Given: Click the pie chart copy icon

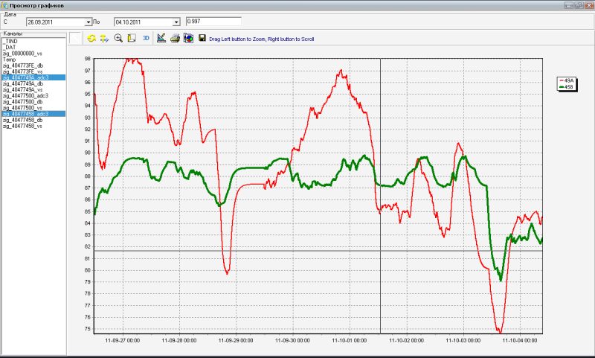Looking at the screenshot, I should (x=189, y=39).
